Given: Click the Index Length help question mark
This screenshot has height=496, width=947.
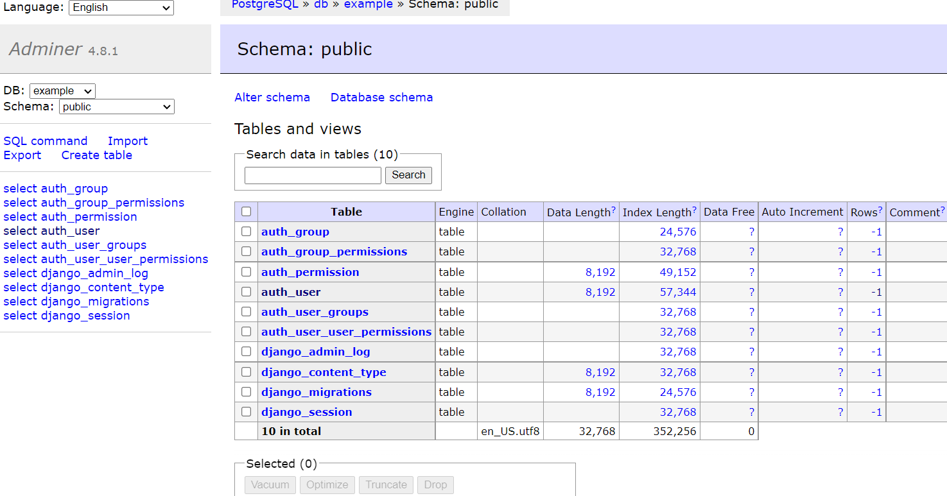Looking at the screenshot, I should 694,210.
